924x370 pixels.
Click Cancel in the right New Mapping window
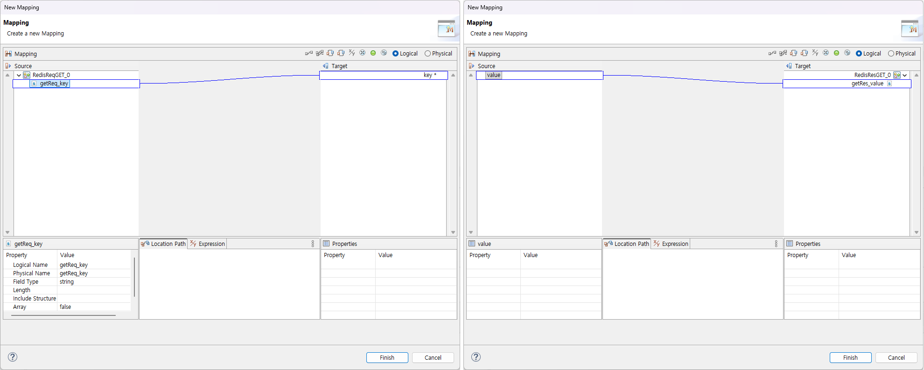(x=896, y=358)
